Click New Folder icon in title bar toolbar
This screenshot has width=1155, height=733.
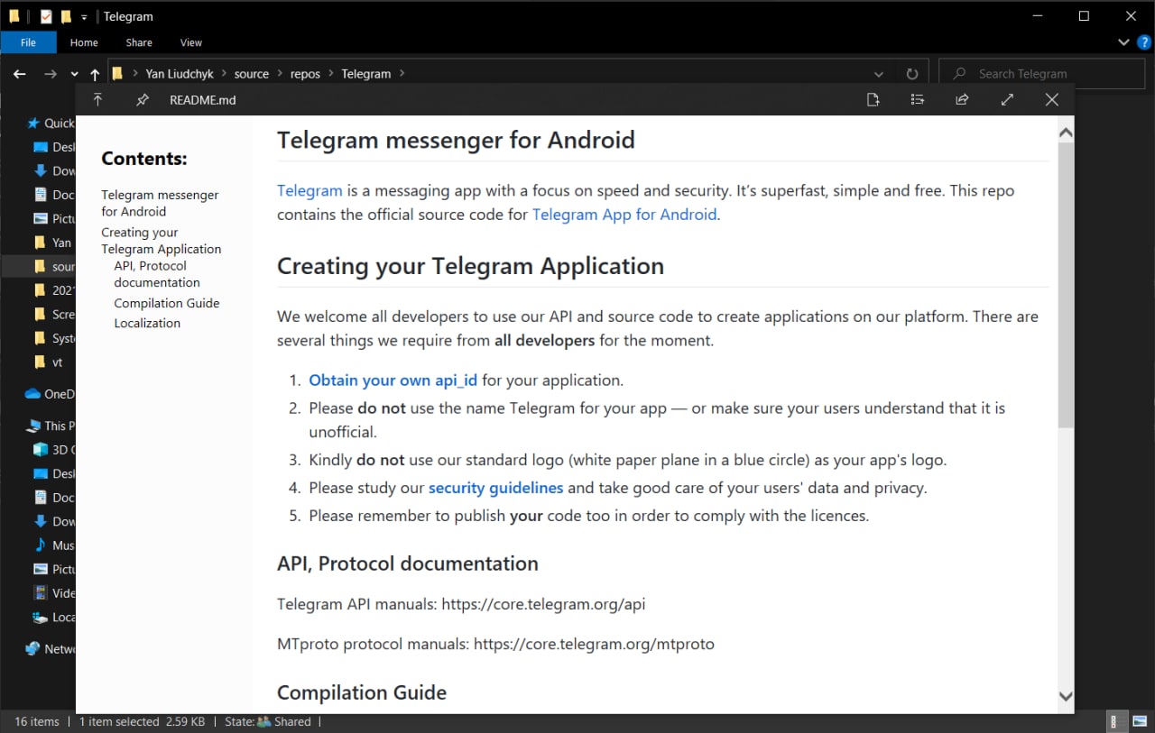[x=66, y=16]
